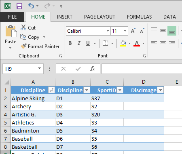Align text right
This screenshot has height=154, width=182.
[172, 43]
